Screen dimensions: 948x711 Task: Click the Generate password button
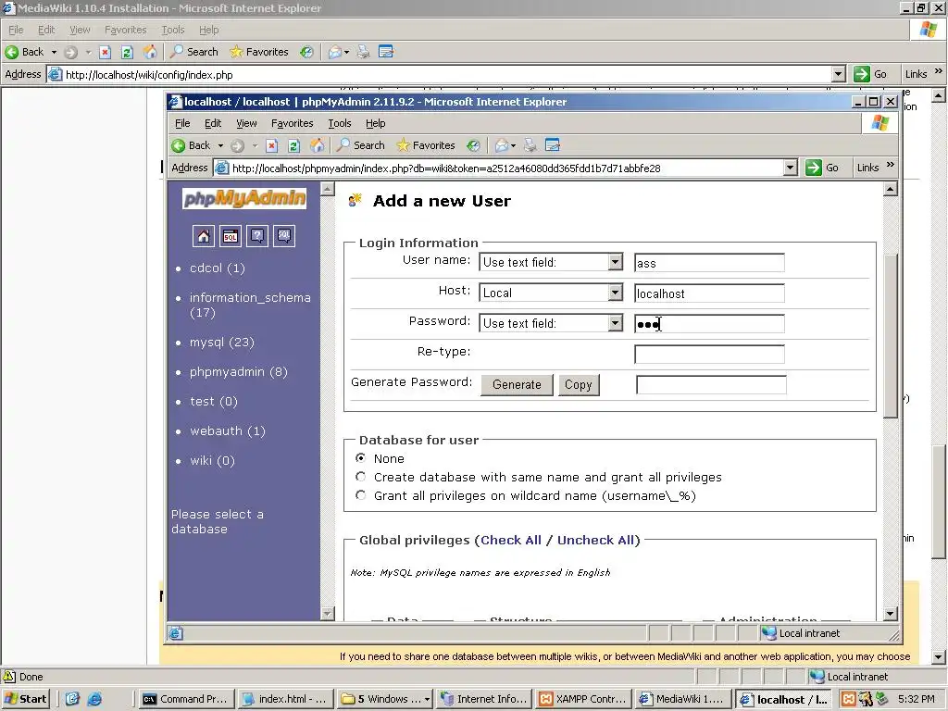tap(517, 384)
